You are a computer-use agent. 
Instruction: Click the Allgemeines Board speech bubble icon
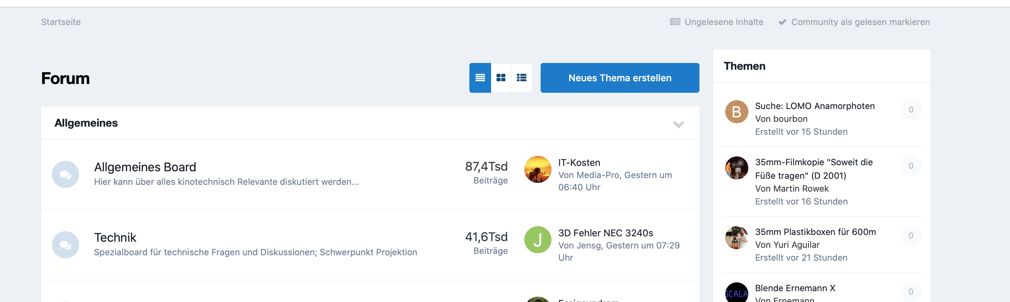point(66,174)
